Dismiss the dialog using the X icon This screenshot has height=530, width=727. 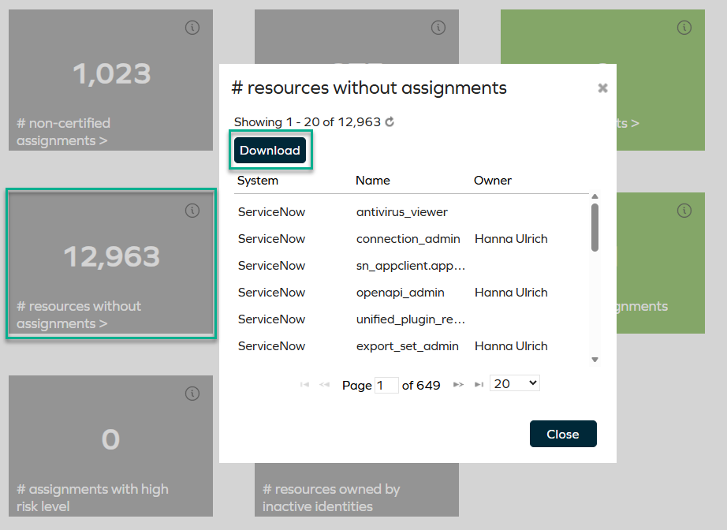(x=602, y=88)
